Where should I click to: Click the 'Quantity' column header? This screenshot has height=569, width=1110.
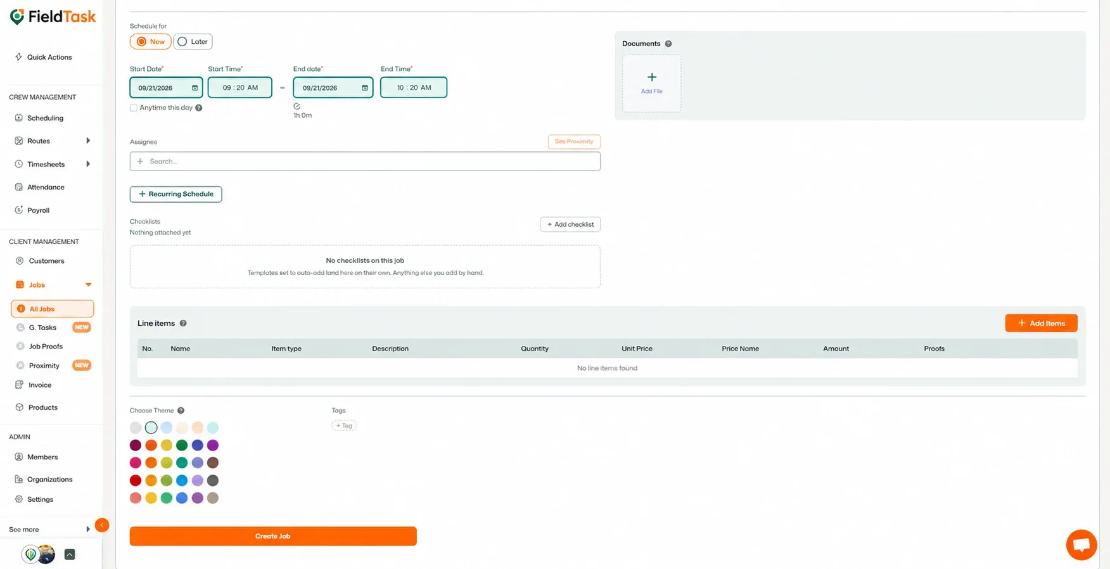click(x=535, y=348)
